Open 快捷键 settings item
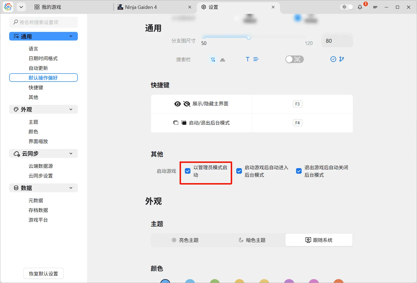 coord(36,87)
